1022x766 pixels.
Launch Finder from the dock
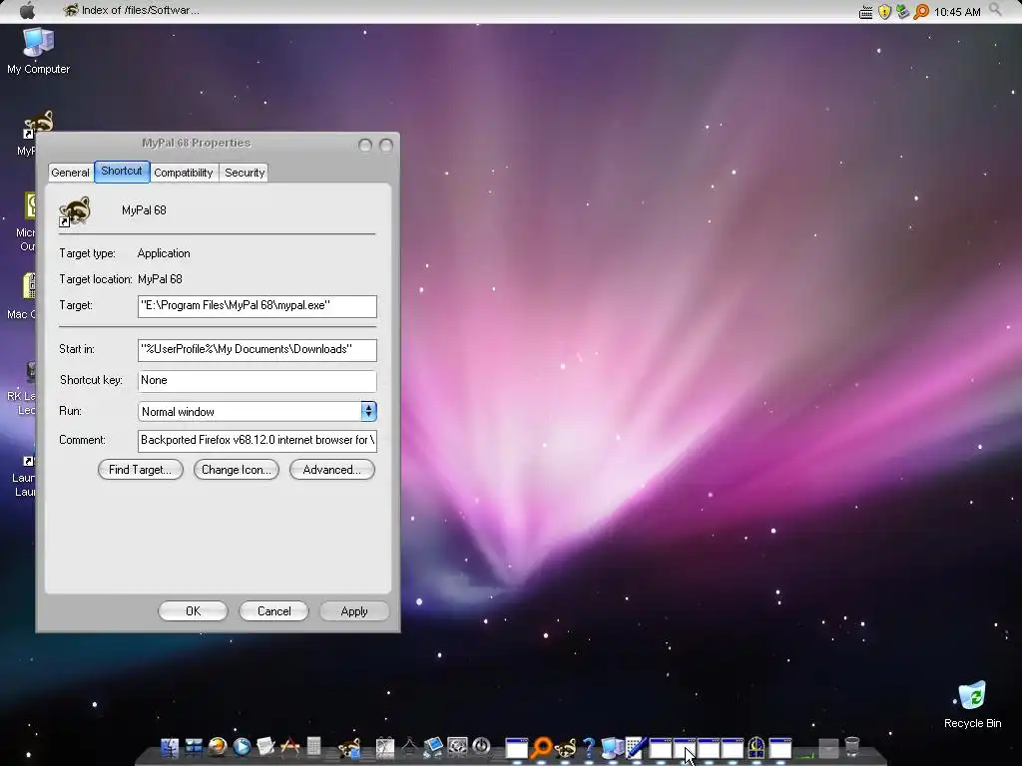[x=170, y=747]
